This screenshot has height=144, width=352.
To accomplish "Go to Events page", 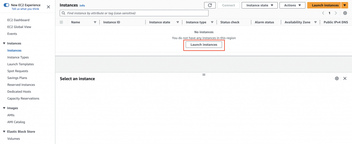I will 12,34.
